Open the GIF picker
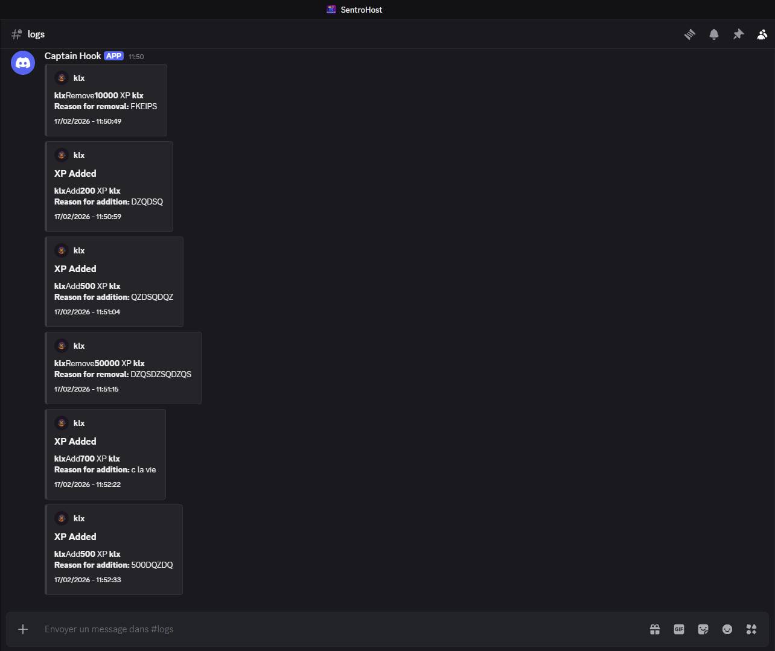The height and width of the screenshot is (651, 775). click(x=679, y=629)
